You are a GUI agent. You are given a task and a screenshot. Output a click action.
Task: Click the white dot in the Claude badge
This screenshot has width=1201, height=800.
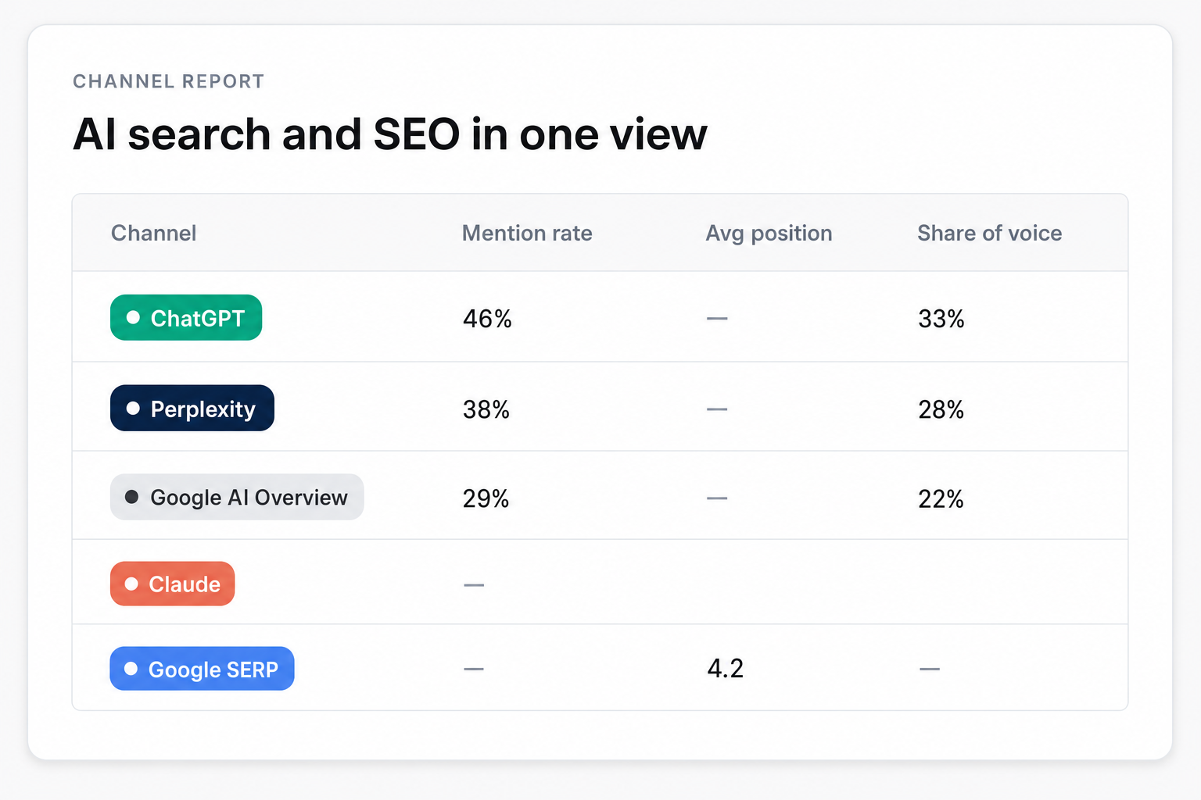[x=131, y=584]
